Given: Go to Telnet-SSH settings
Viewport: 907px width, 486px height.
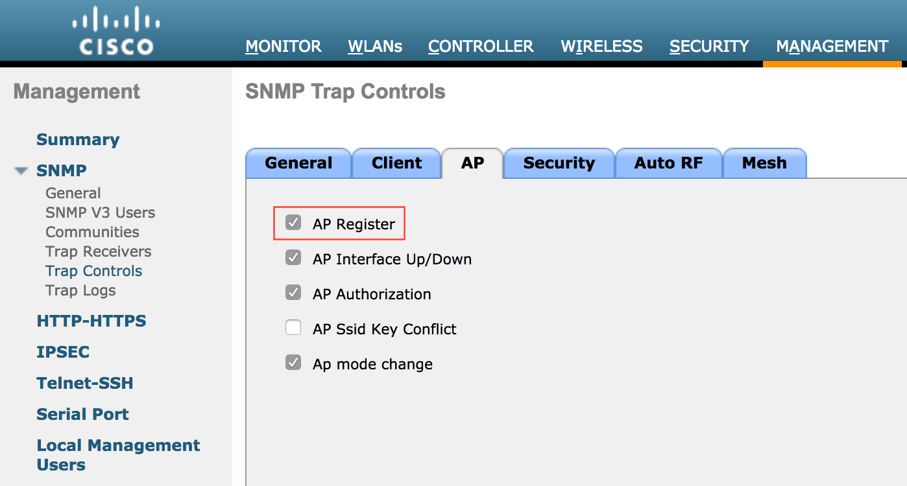Looking at the screenshot, I should click(85, 383).
